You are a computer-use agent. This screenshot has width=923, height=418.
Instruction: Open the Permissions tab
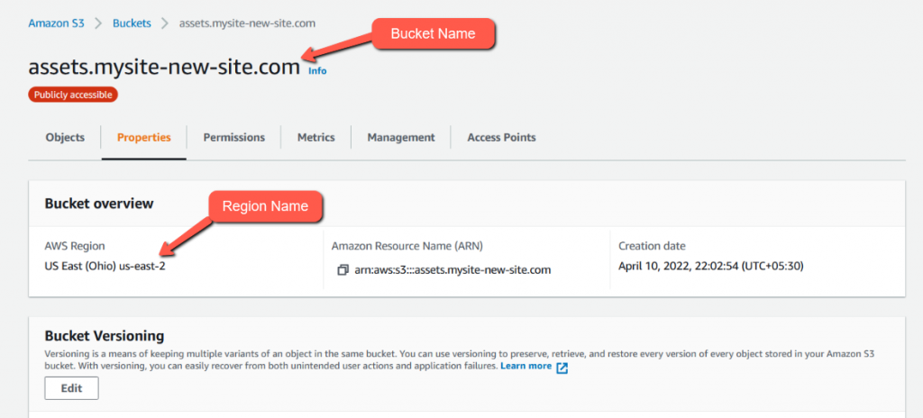click(234, 137)
